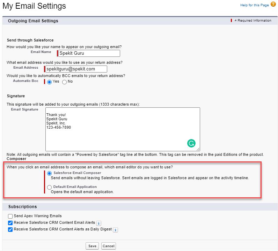Click the 'Outgoing Email Settings' heading
Image resolution: width=278 pixels, height=251 pixels.
point(33,21)
